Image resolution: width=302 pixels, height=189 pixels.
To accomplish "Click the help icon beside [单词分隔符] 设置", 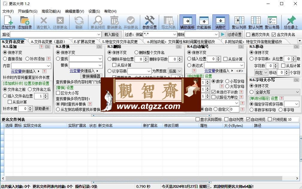I will 282,98.
